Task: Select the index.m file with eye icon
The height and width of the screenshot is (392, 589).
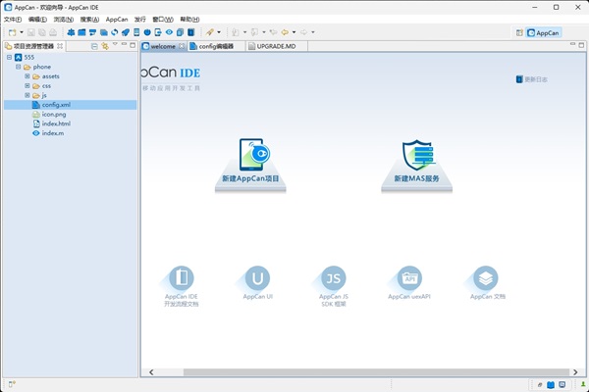Action: point(53,133)
